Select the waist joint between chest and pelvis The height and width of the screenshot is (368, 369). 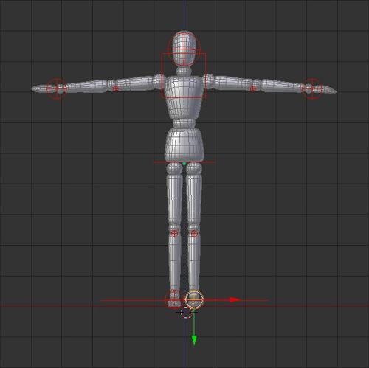184,124
